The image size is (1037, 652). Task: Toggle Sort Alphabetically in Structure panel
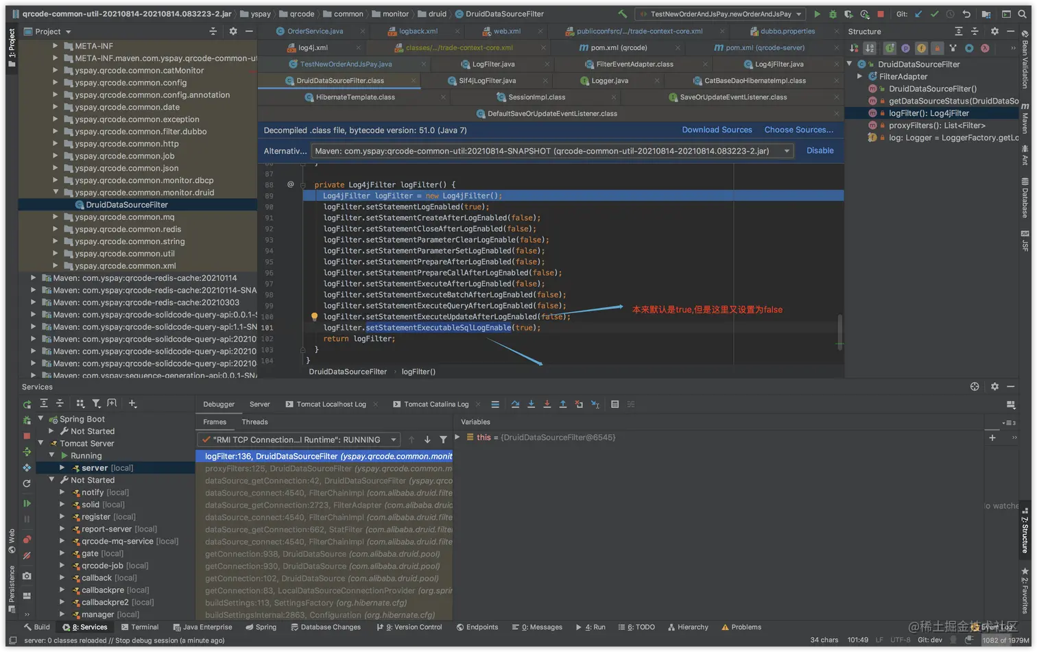[x=870, y=48]
